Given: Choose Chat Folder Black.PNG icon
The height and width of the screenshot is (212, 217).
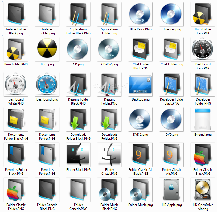Looking at the screenshot, I should [x=141, y=49].
